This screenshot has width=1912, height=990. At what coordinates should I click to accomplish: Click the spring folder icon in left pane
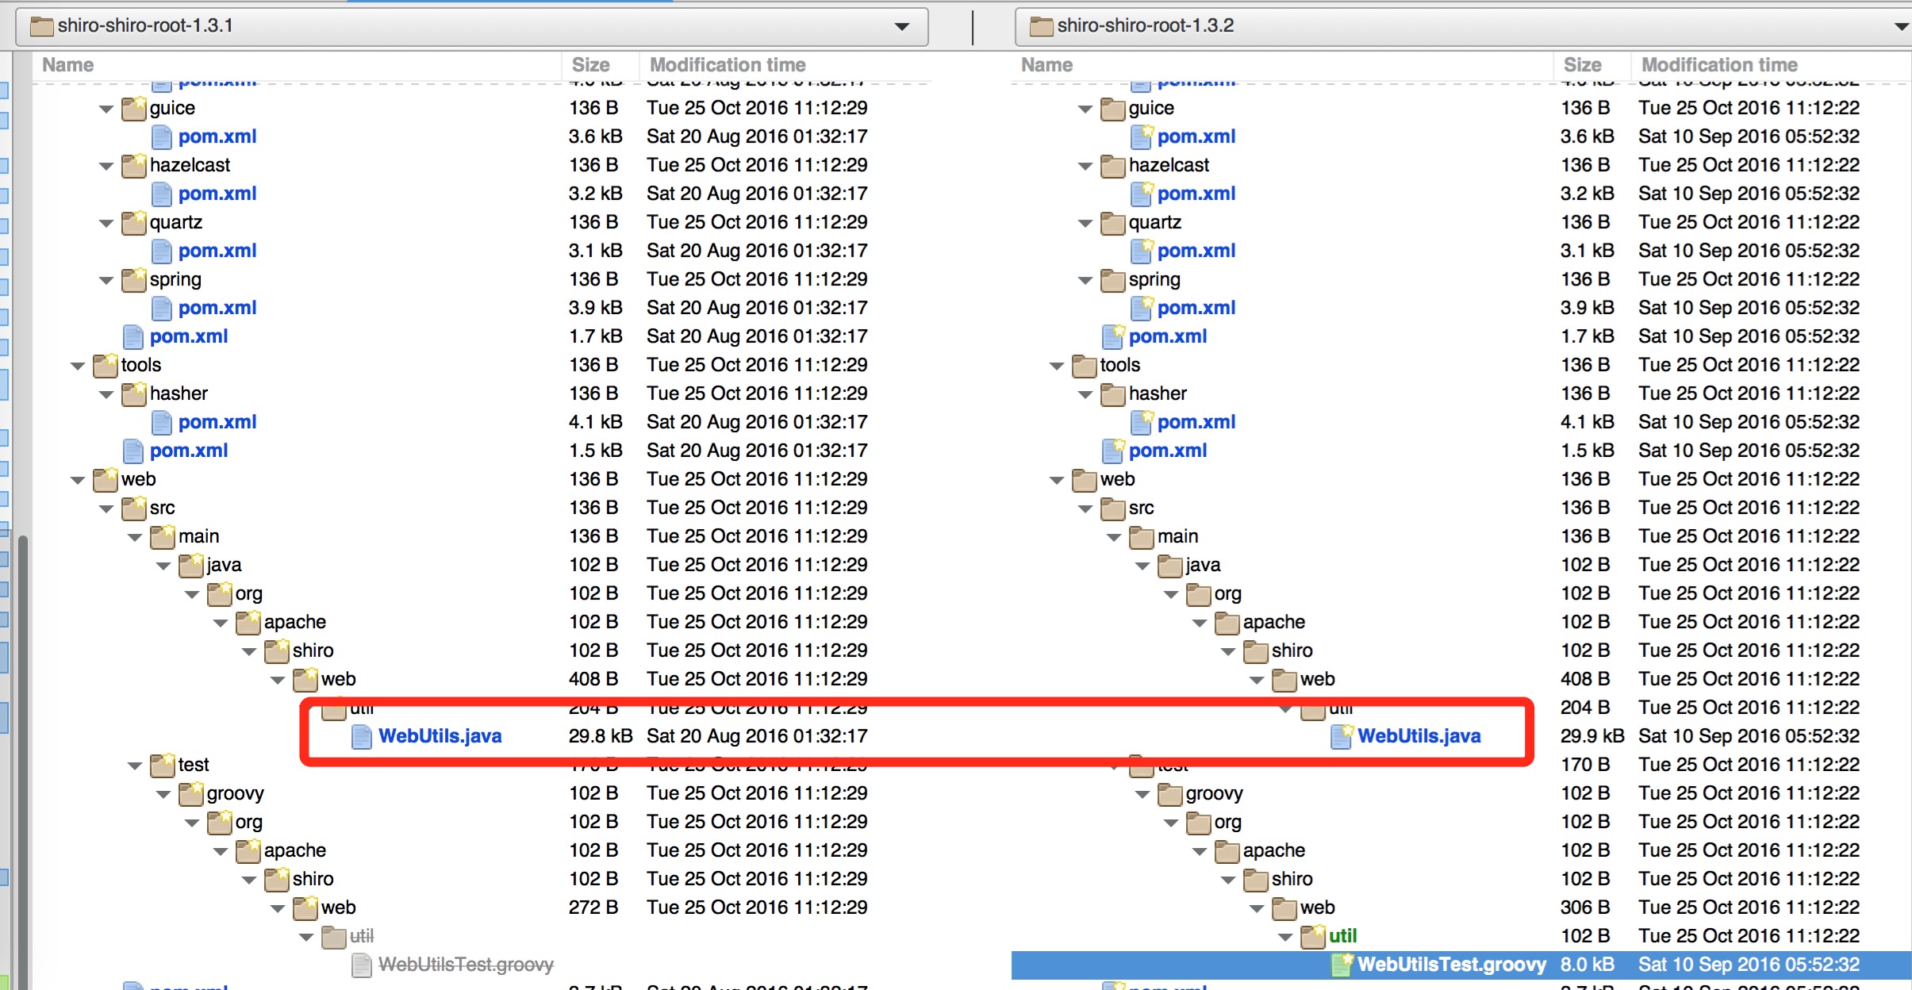133,280
